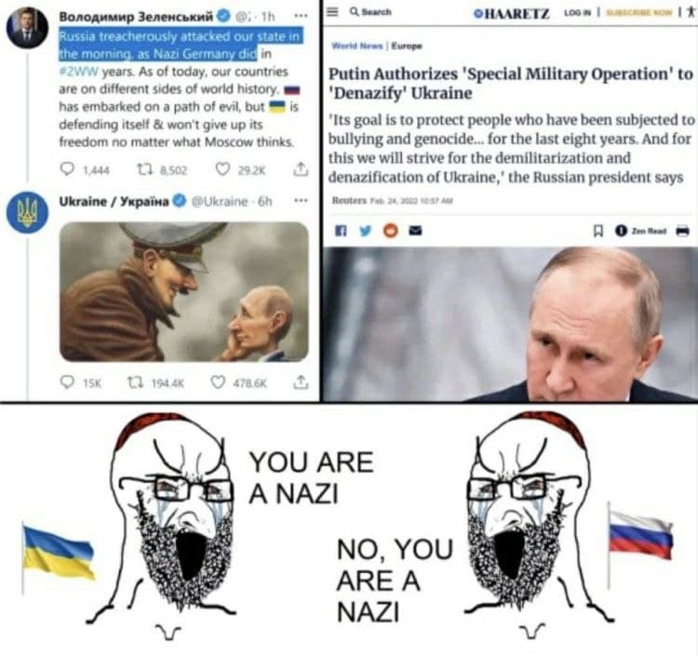The image size is (698, 656).
Task: Like the Ukraine tweet with 478.6K hearts
Action: click(217, 382)
